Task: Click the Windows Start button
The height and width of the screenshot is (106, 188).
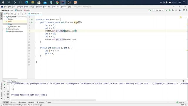Action: 3,2
